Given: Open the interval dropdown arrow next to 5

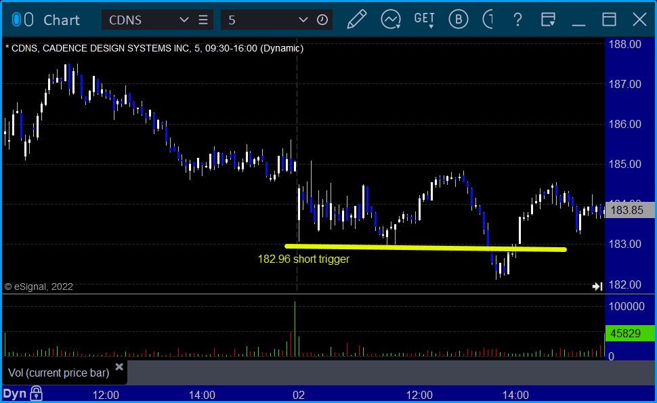Looking at the screenshot, I should click(x=303, y=20).
